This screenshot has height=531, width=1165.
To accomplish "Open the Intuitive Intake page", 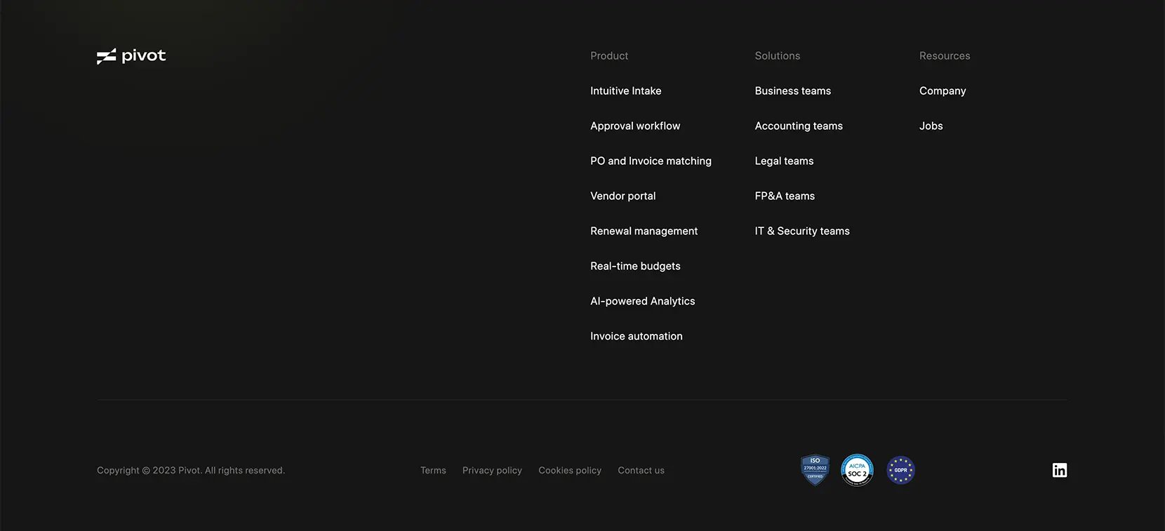I will tap(625, 90).
